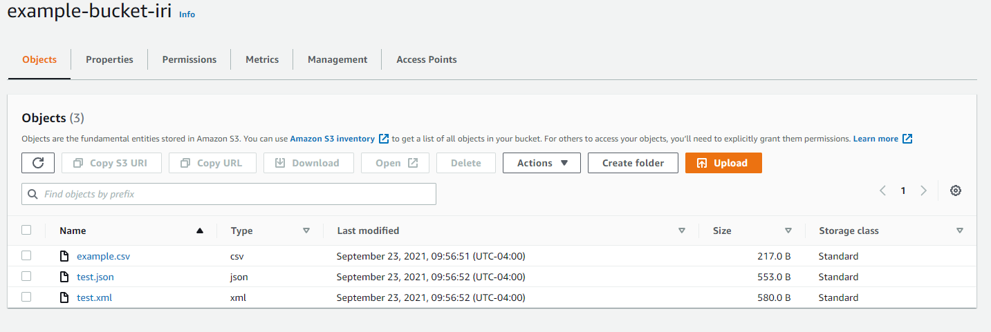
Task: Click page number 1 in pagination
Action: (903, 191)
